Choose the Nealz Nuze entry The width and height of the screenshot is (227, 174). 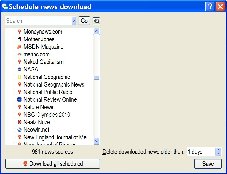(37, 122)
